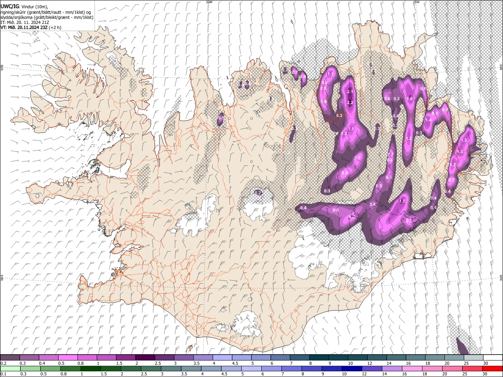This screenshot has width=503, height=377.
Task: Choose the navy blue rain swatch labeled 10
Action: [x=351, y=368]
